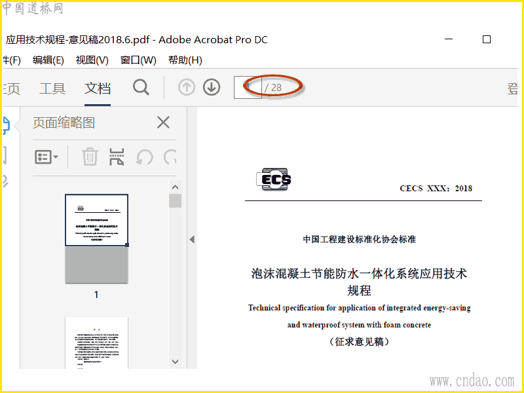Delete selected page with the trash icon

[90, 157]
